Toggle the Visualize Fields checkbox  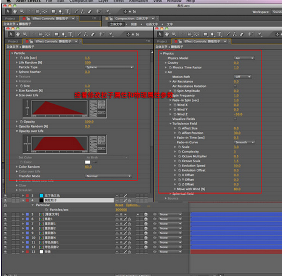235,119
